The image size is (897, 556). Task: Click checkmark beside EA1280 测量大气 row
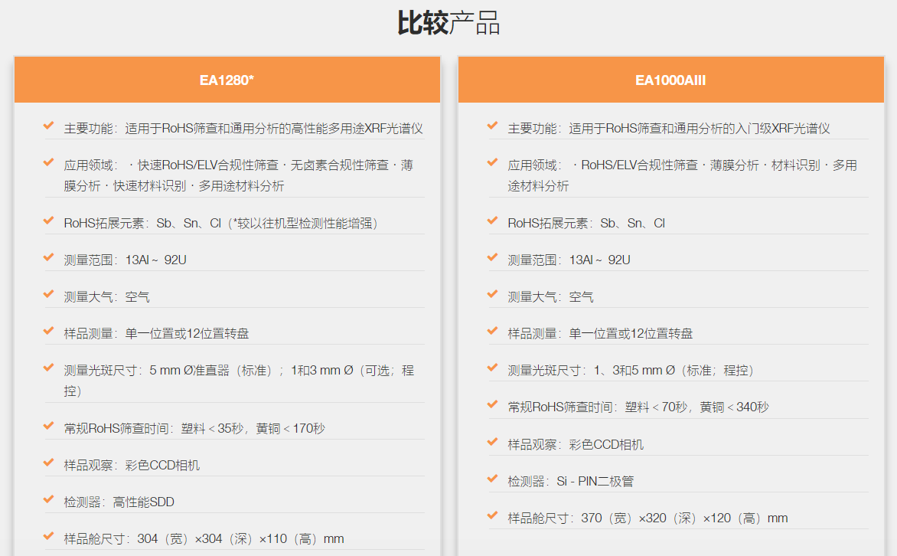coord(49,294)
